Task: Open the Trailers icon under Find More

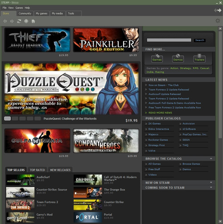Action: [199, 58]
